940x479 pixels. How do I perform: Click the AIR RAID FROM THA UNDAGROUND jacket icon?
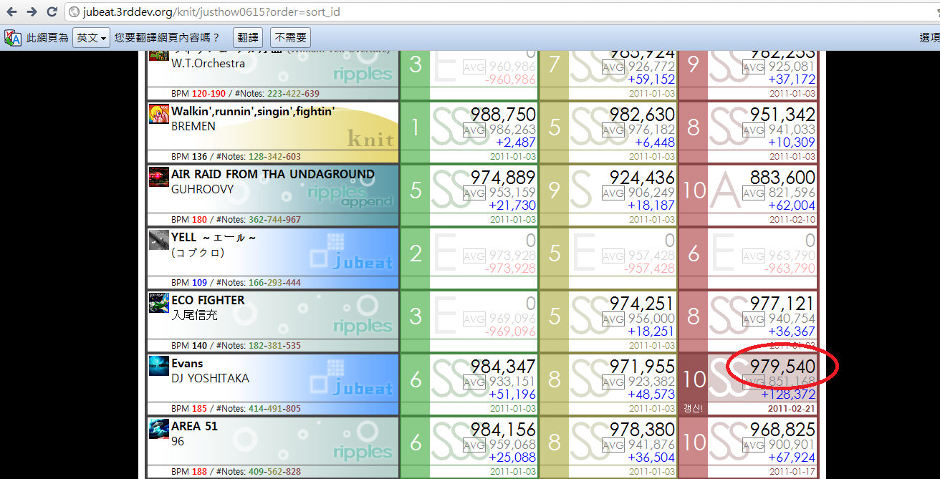point(159,177)
